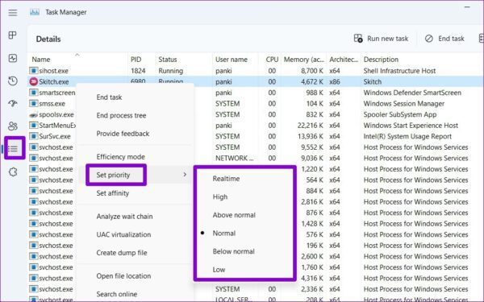Set priority to High
Screen dimensions: 484x302
(x=220, y=197)
